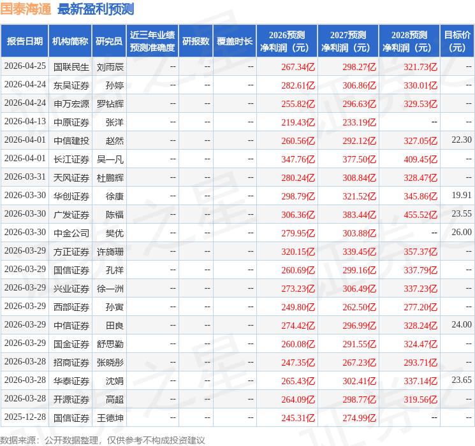
Task: Select the 机构简称 column header
Action: (x=70, y=41)
